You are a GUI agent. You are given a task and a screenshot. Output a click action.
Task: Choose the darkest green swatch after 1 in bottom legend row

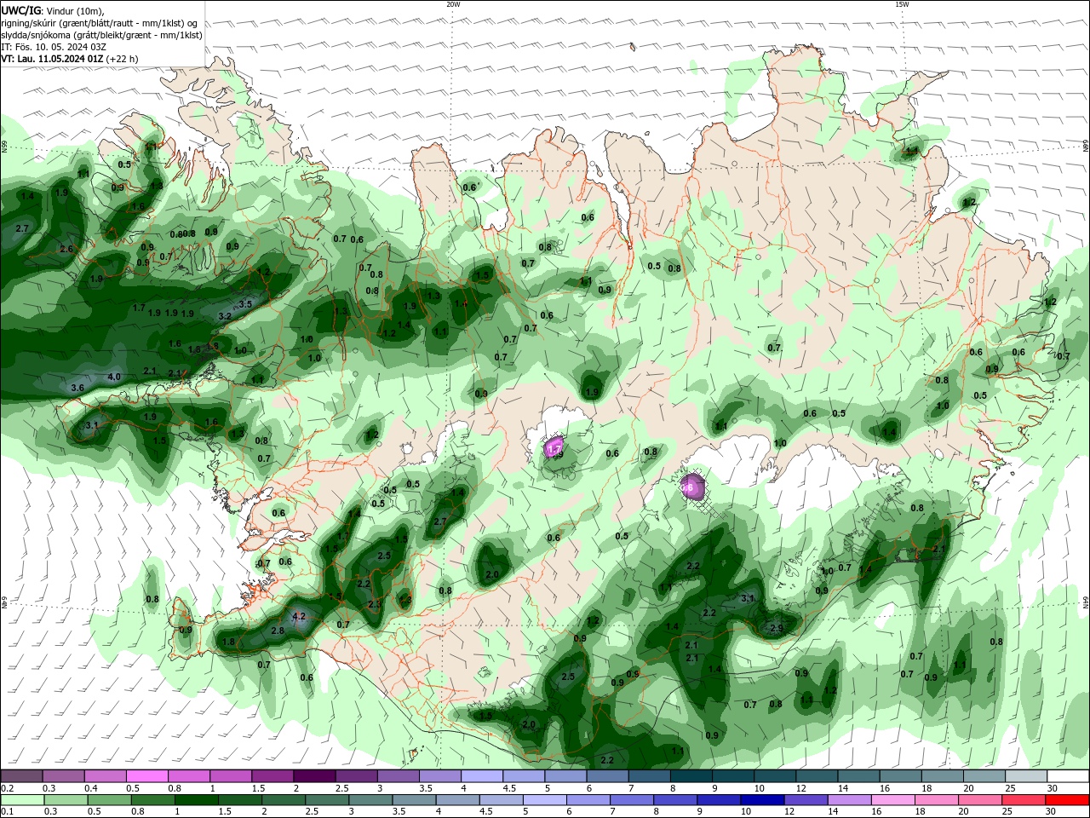click(196, 800)
